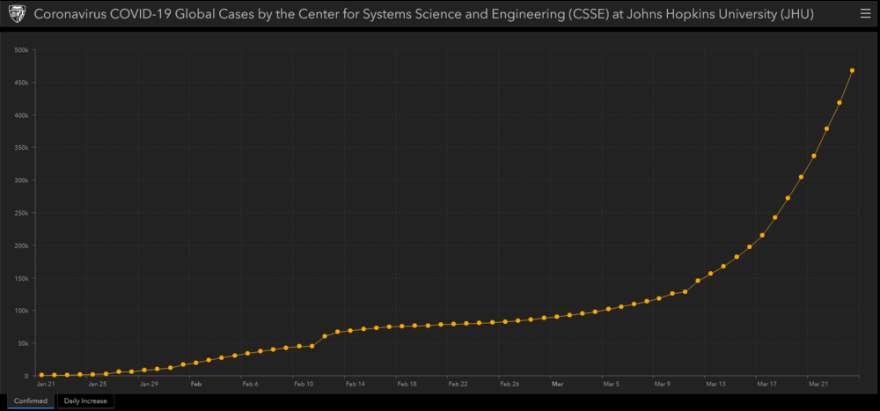Click the last point before the mid-February jump
Viewport: 880px width, 411px height.
point(312,346)
